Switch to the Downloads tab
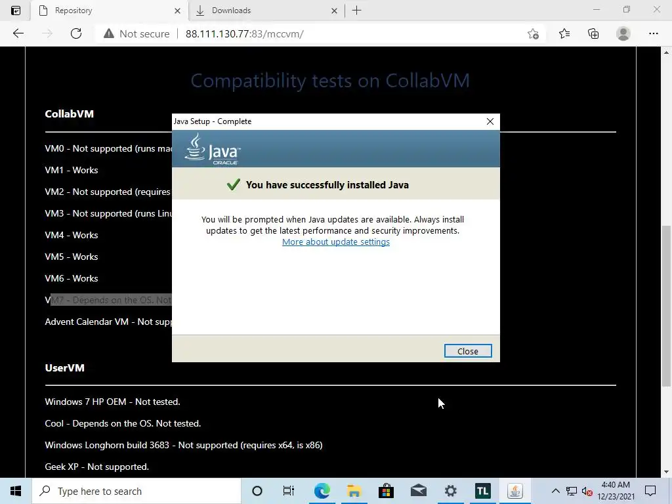 coord(266,10)
